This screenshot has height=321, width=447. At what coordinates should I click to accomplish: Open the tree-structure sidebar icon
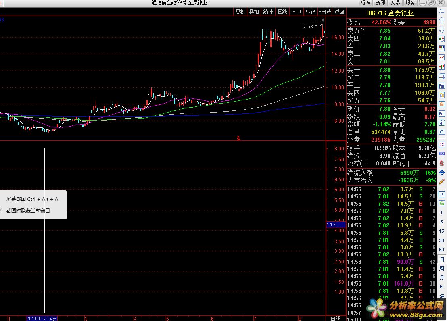tap(442, 95)
